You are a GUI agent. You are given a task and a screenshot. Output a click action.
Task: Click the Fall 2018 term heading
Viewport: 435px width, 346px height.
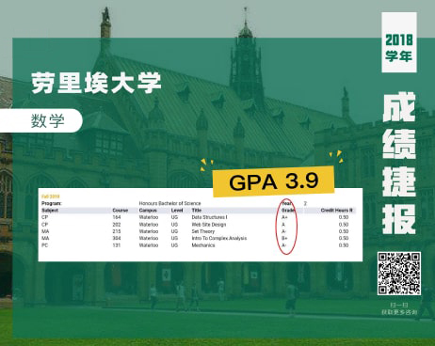click(x=50, y=197)
